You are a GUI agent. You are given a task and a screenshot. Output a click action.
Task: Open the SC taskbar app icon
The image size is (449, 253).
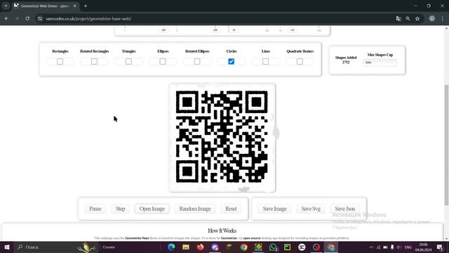click(x=302, y=247)
